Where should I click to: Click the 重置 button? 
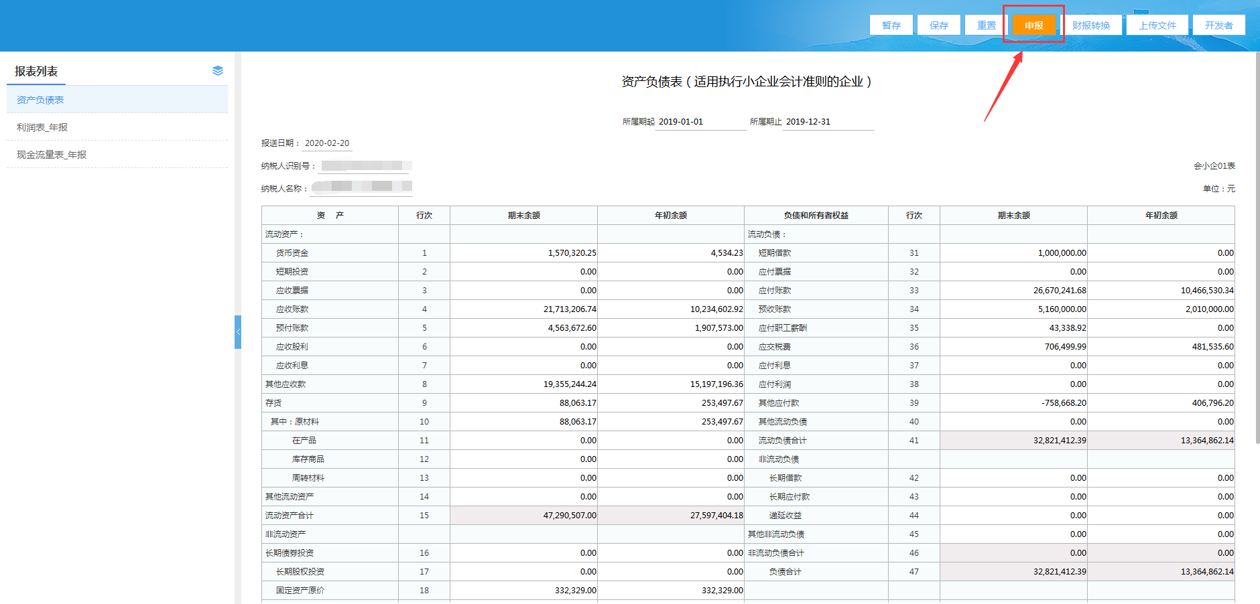pyautogui.click(x=986, y=25)
